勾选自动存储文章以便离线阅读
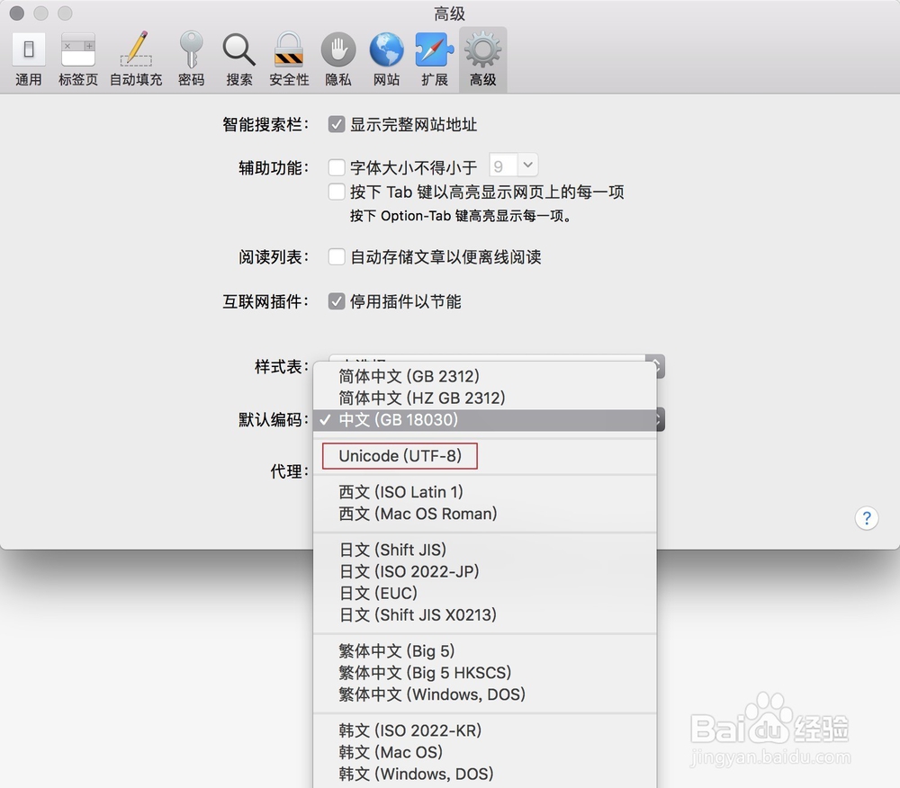 click(337, 256)
